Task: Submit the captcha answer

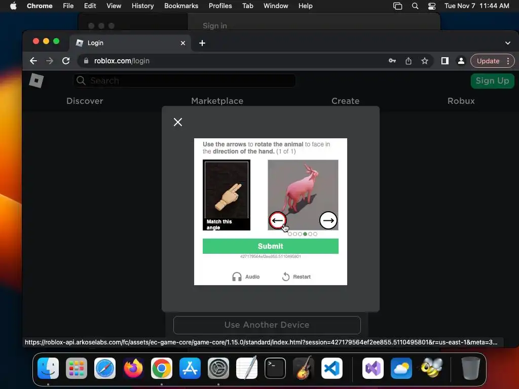Action: tap(271, 246)
